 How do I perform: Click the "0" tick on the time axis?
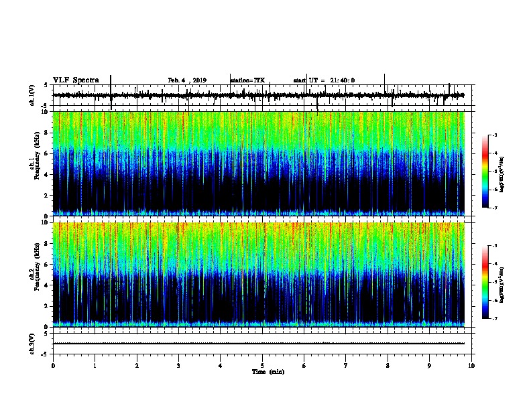click(53, 366)
